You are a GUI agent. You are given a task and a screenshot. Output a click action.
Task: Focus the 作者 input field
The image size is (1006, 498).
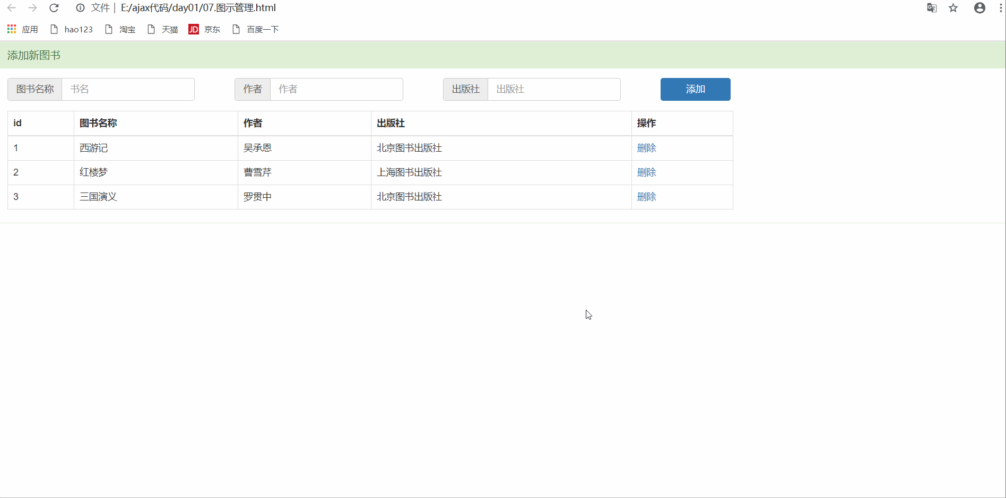(336, 89)
